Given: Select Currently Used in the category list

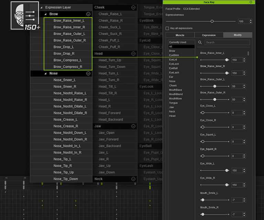Looking at the screenshot, I should click(177, 42).
